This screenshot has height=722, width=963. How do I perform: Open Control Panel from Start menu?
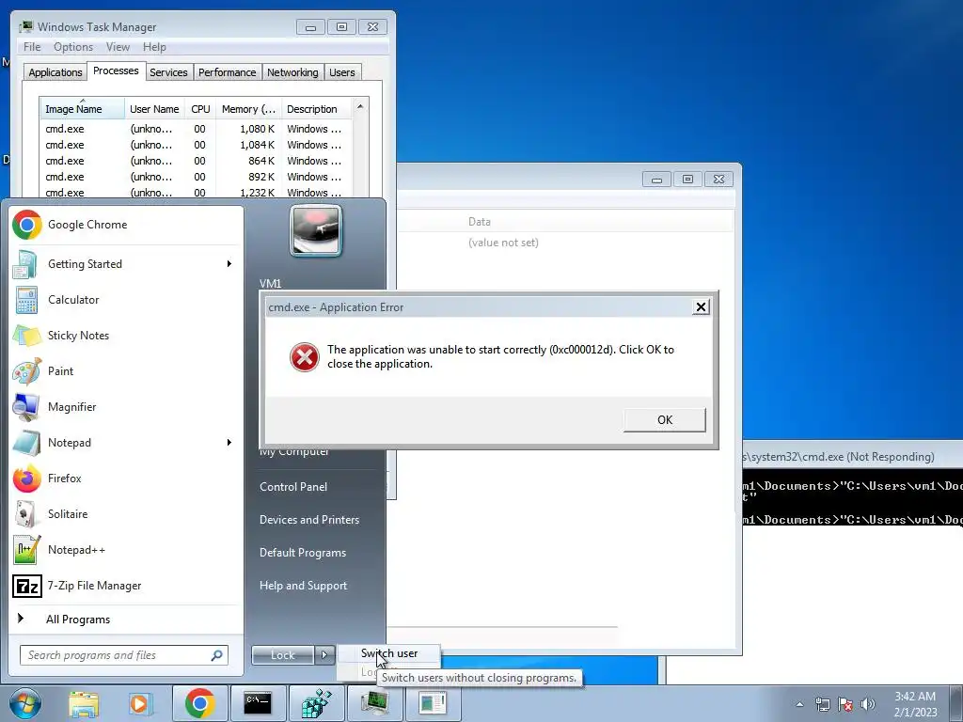(293, 487)
